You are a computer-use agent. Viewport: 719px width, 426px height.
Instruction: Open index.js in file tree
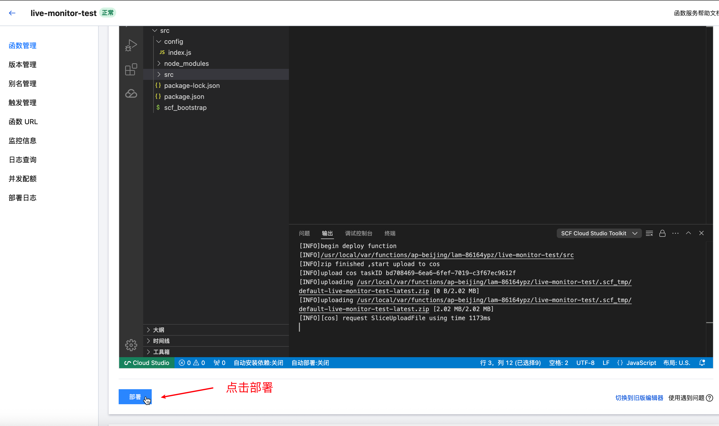[179, 53]
